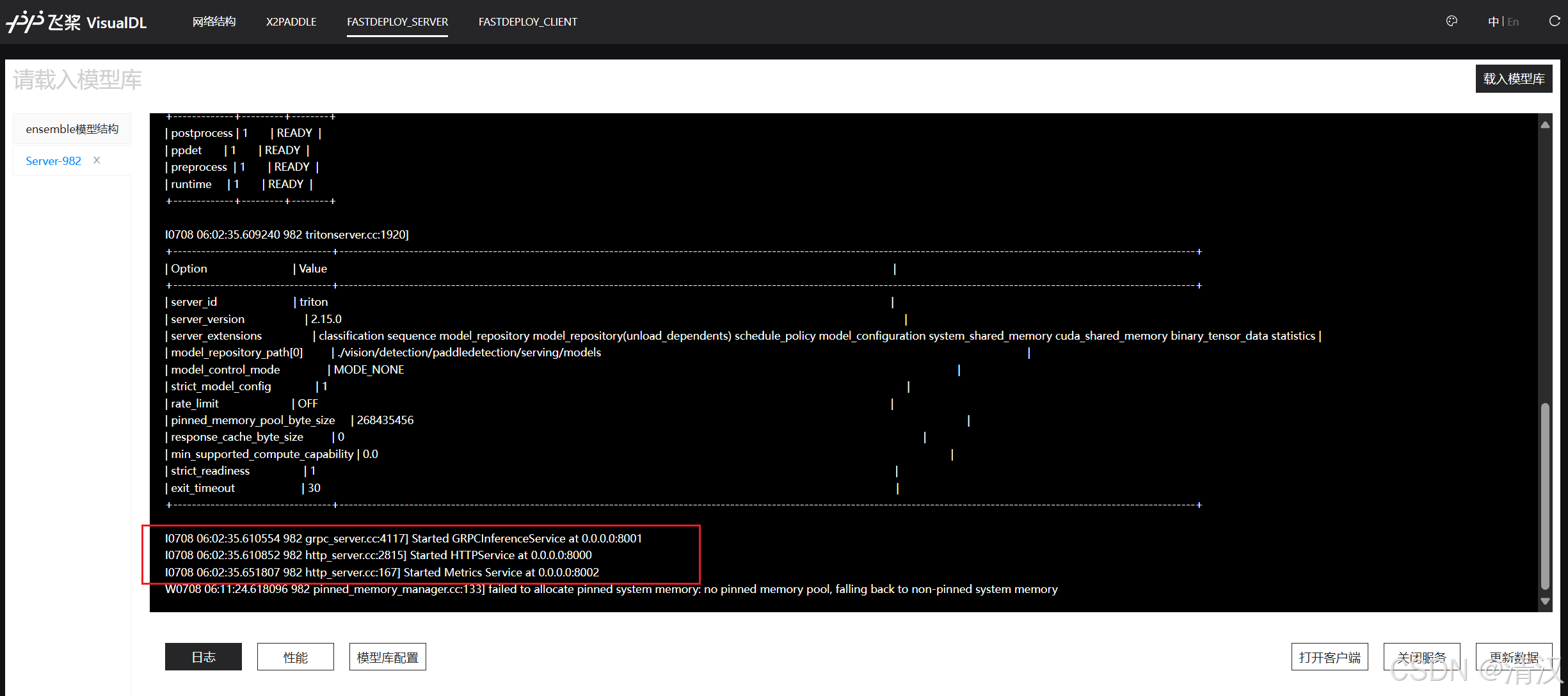1568x696 pixels.
Task: Open the X2PADDLE tab
Action: [291, 22]
